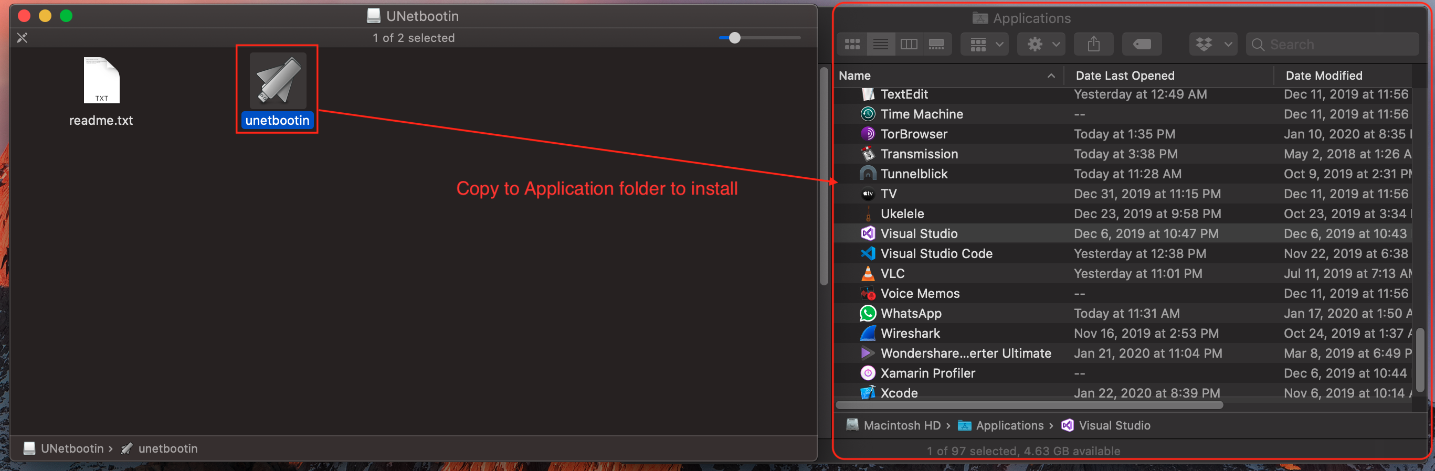Viewport: 1435px width, 471px height.
Task: Select the Wireshark app icon
Action: 868,334
